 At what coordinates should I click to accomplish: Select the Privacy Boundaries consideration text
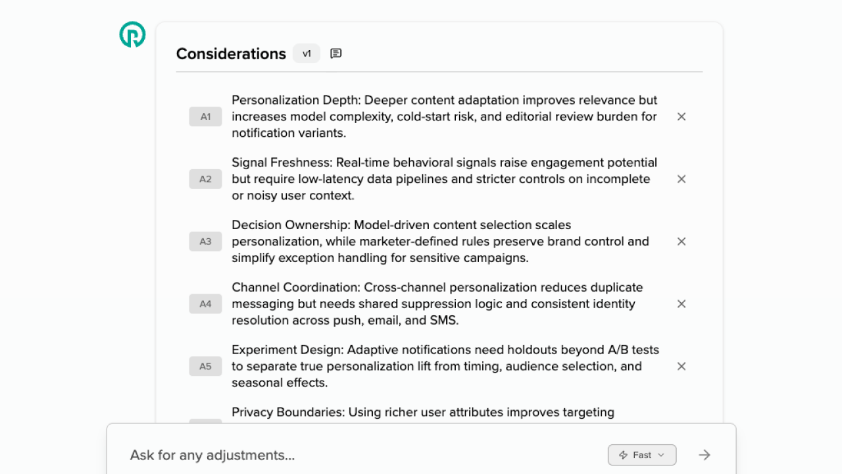423,413
